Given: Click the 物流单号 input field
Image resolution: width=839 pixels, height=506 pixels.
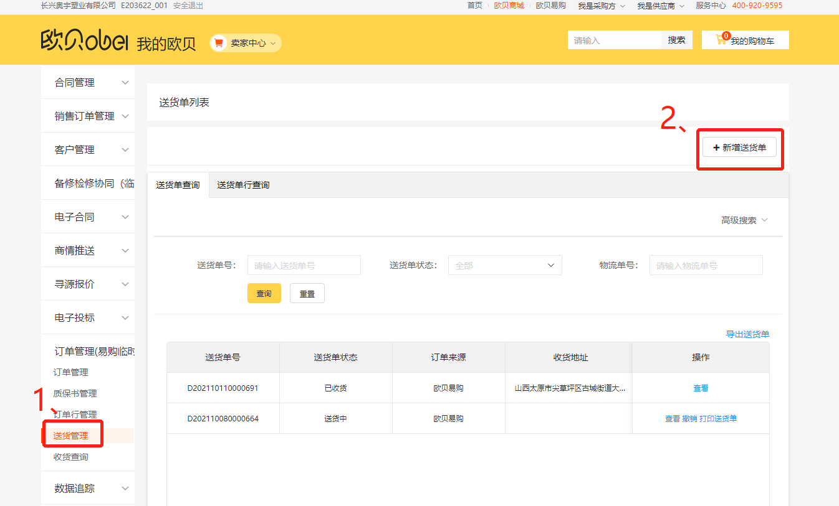Looking at the screenshot, I should (706, 265).
